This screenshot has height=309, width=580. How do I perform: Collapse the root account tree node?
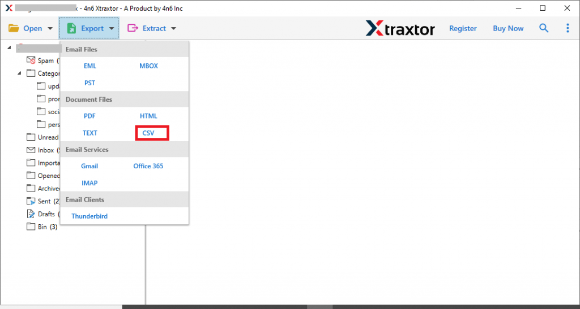(9, 48)
